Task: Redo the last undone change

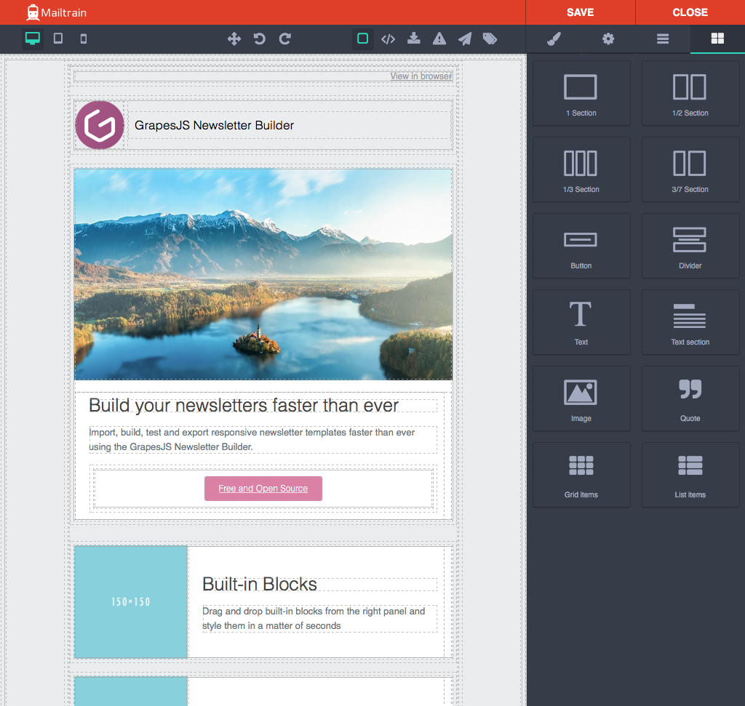Action: click(x=284, y=39)
